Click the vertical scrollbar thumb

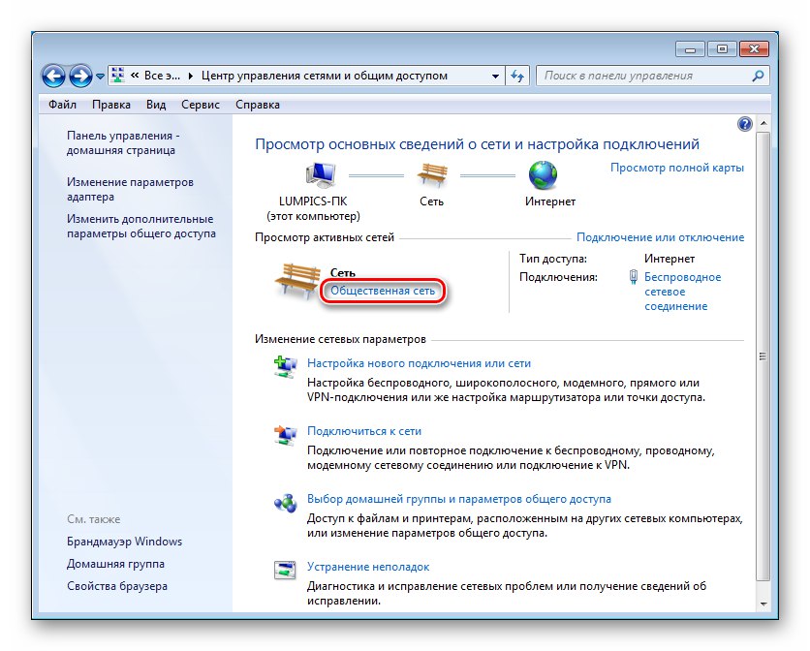click(763, 356)
